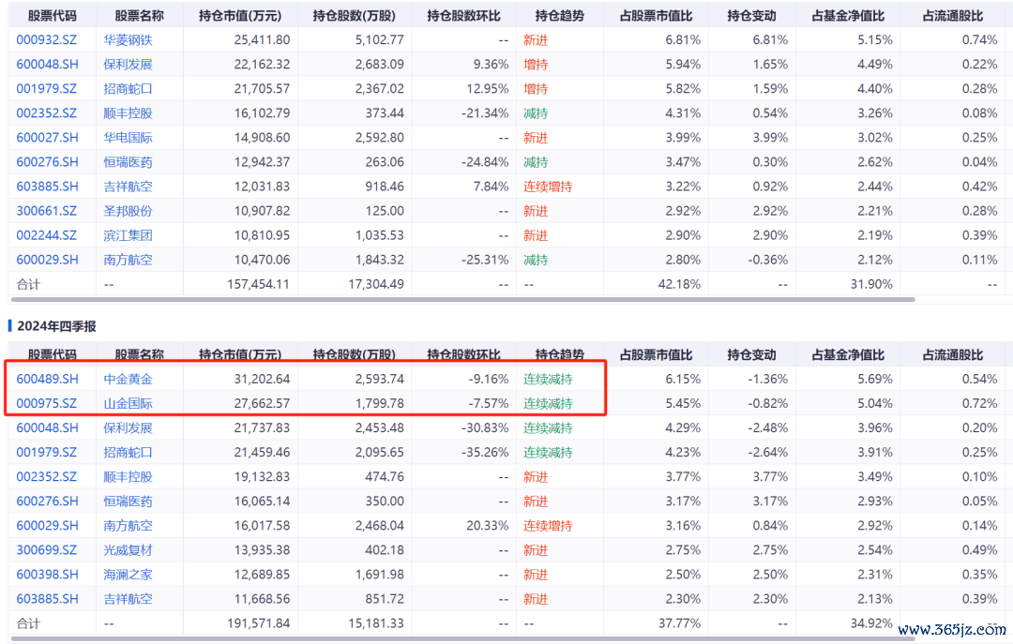Open the 圣邦股份 stock name link
Screen dimensions: 1013x644
128,211
